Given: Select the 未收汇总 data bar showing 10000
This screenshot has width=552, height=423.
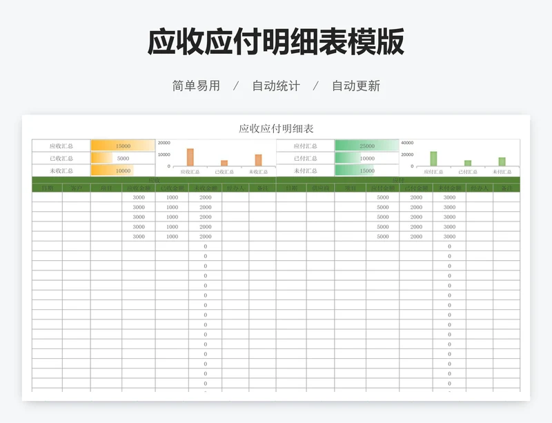Looking at the screenshot, I should click(123, 170).
